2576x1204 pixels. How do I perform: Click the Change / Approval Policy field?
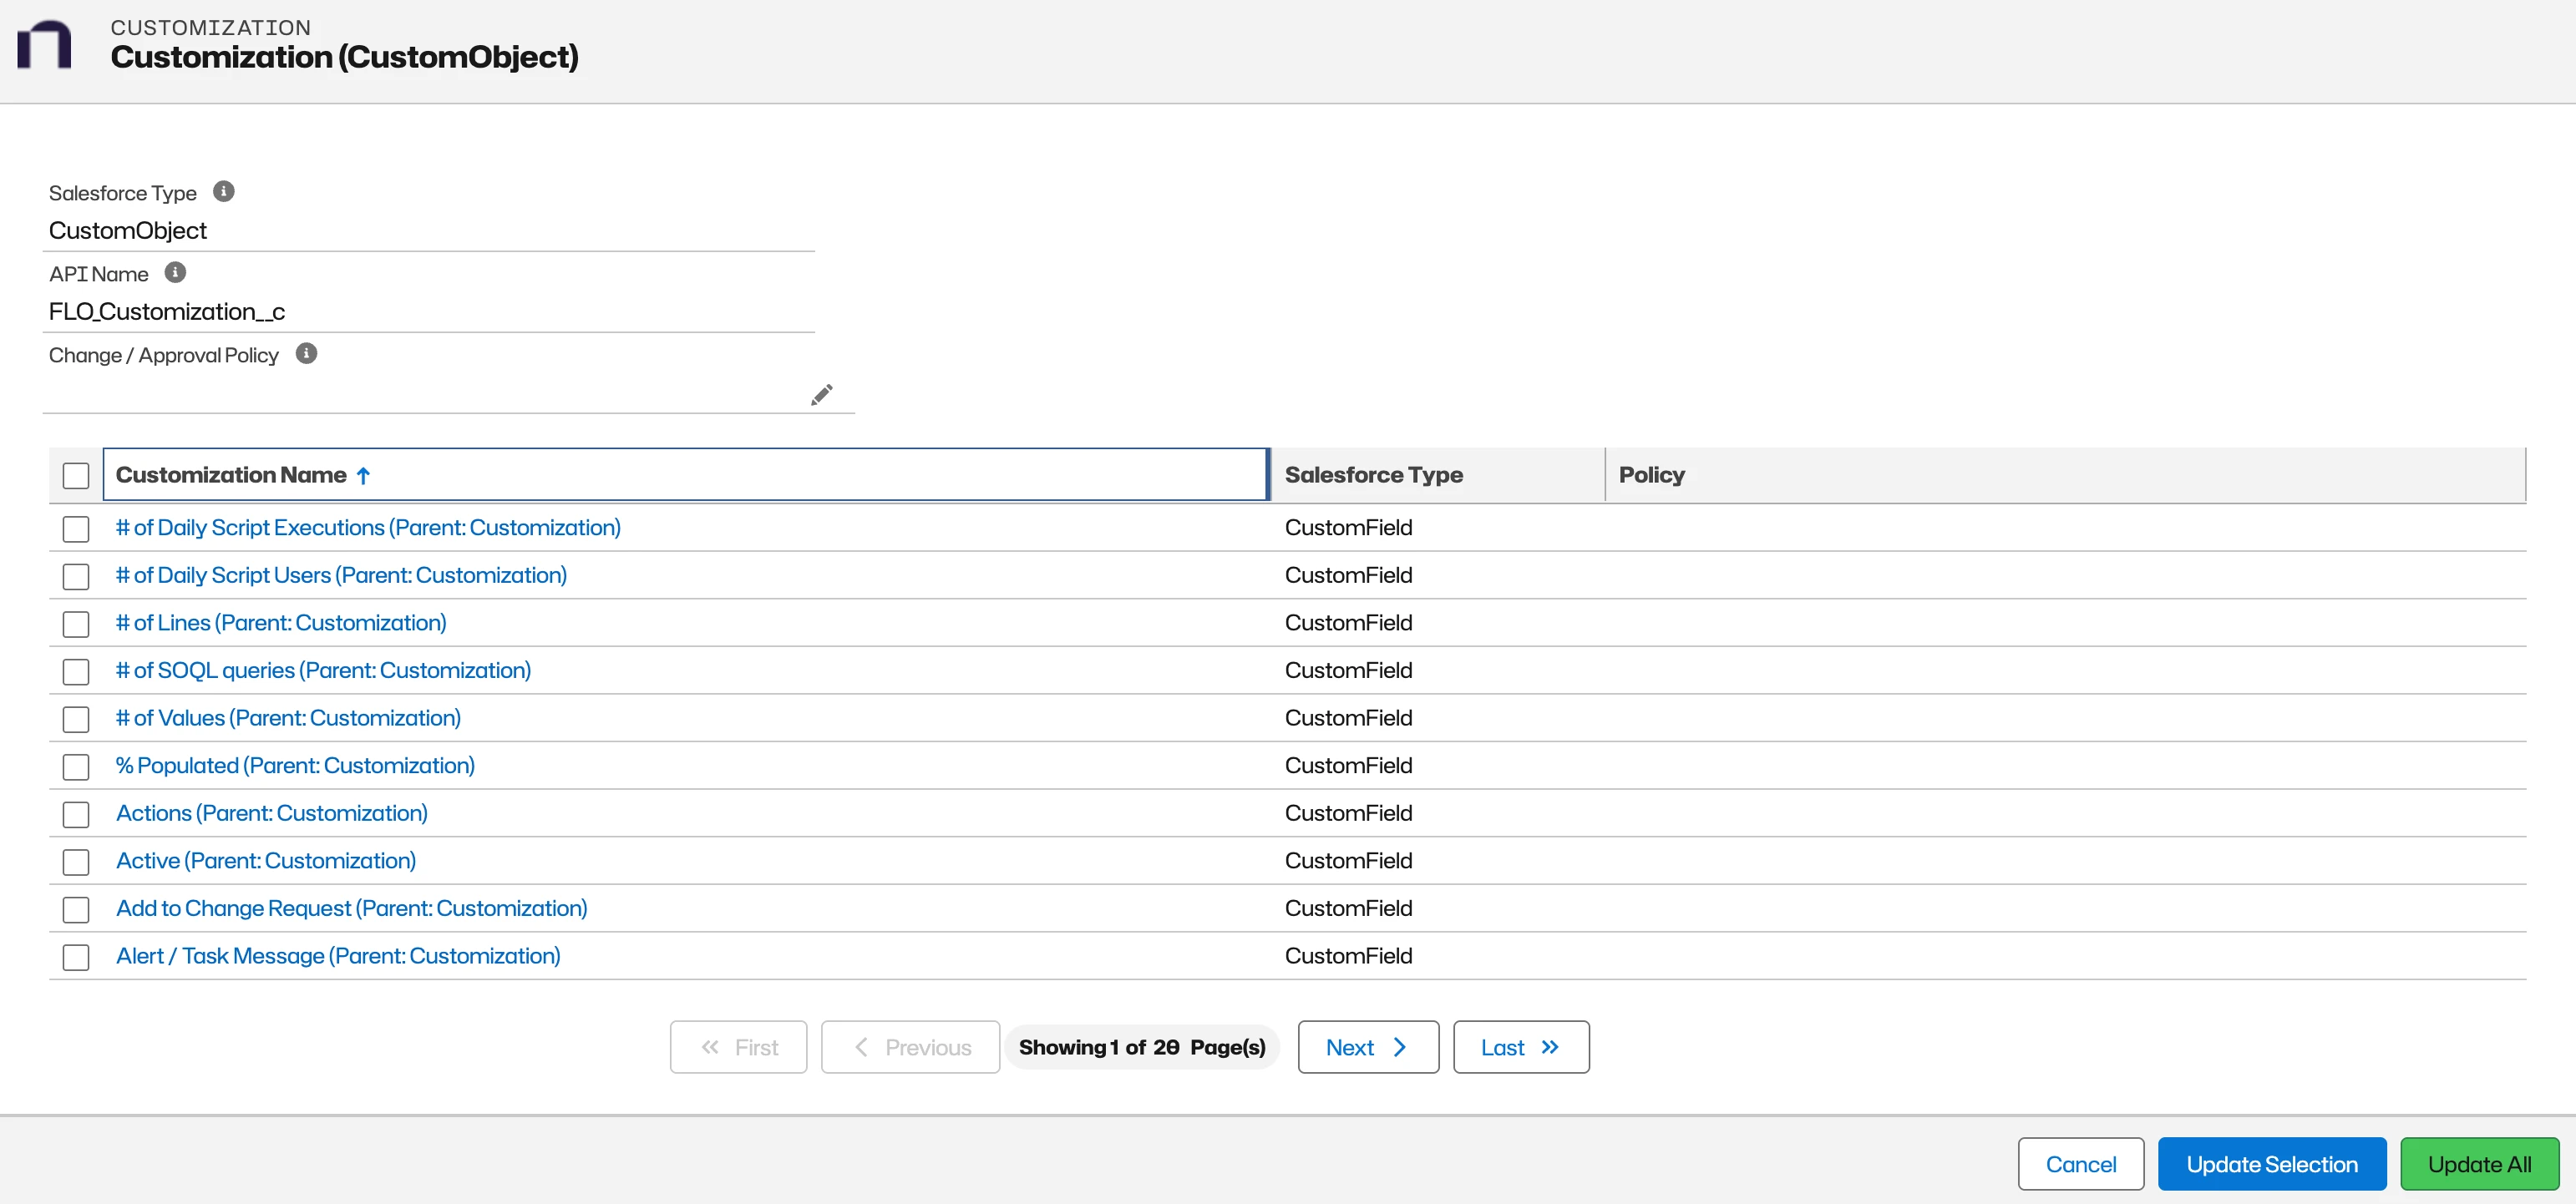tap(448, 393)
